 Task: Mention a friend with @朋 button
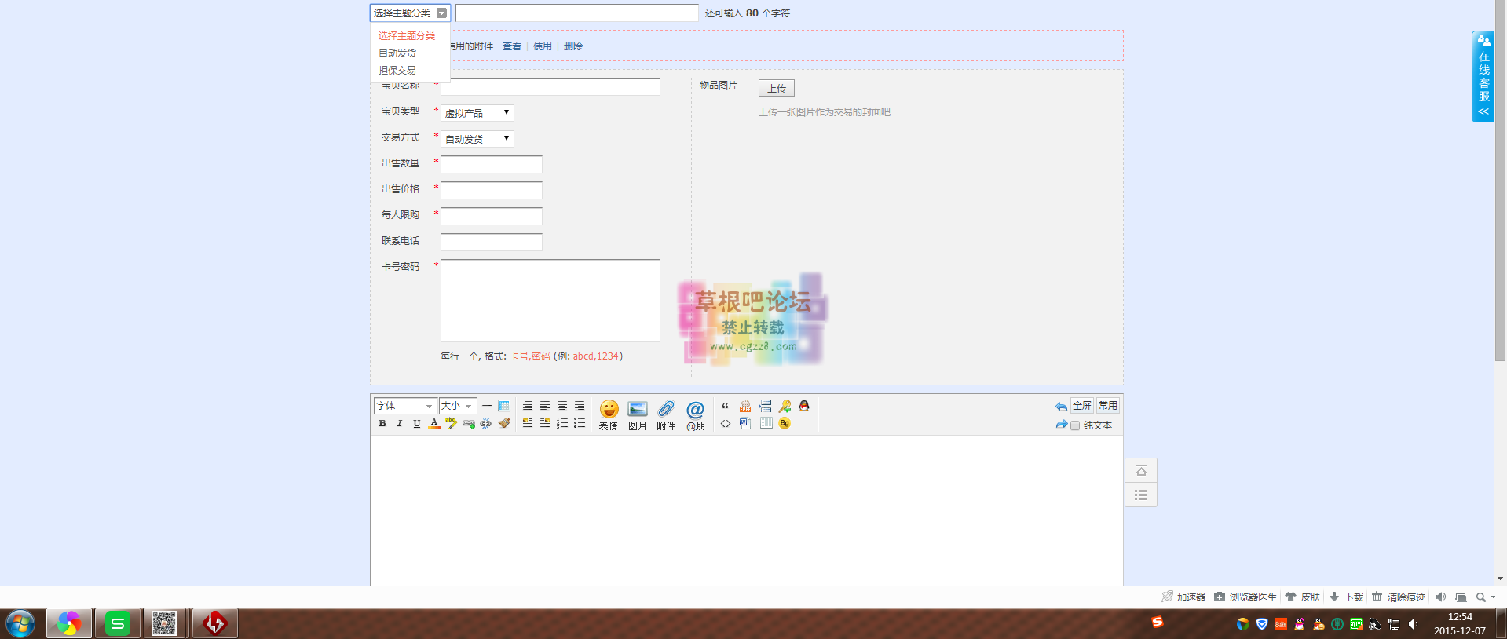click(696, 415)
